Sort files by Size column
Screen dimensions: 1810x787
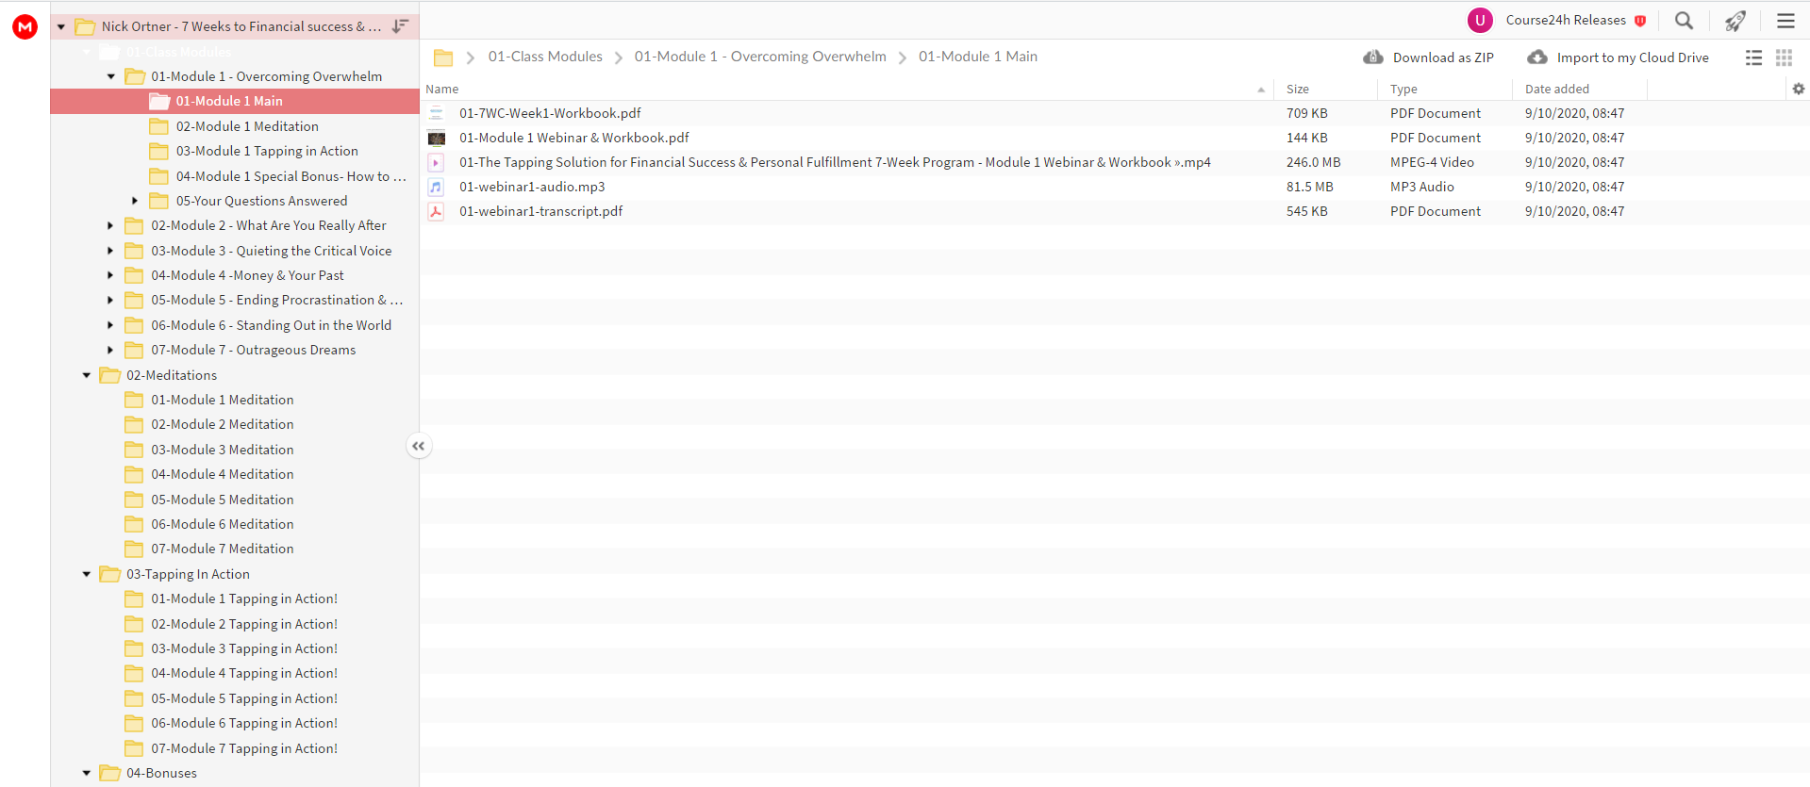(1297, 89)
